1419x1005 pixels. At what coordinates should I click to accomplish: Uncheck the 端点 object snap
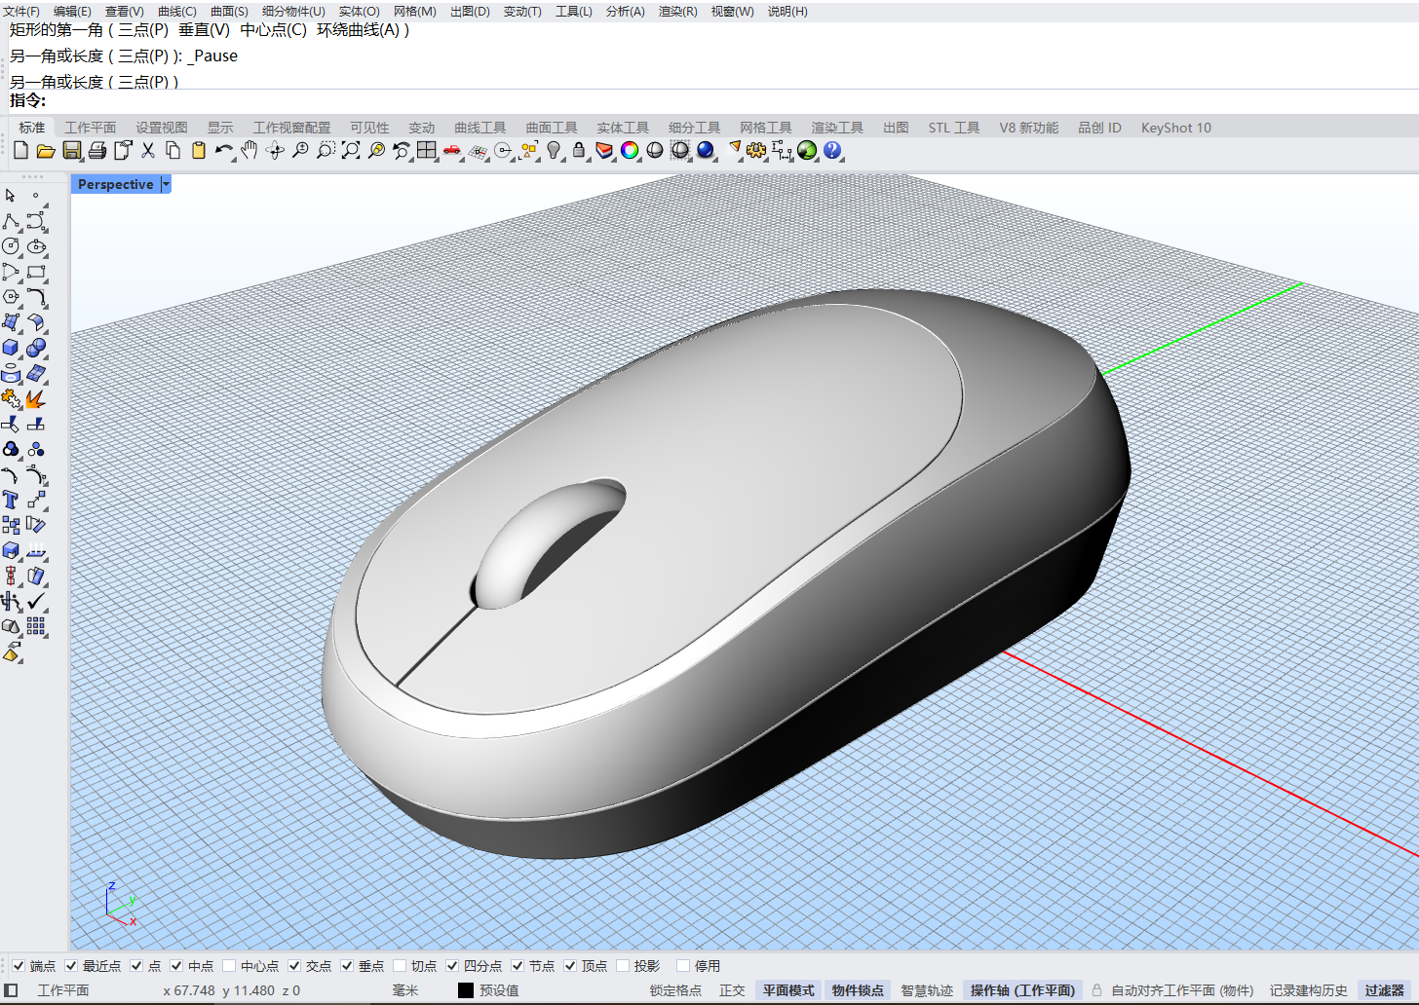click(19, 966)
